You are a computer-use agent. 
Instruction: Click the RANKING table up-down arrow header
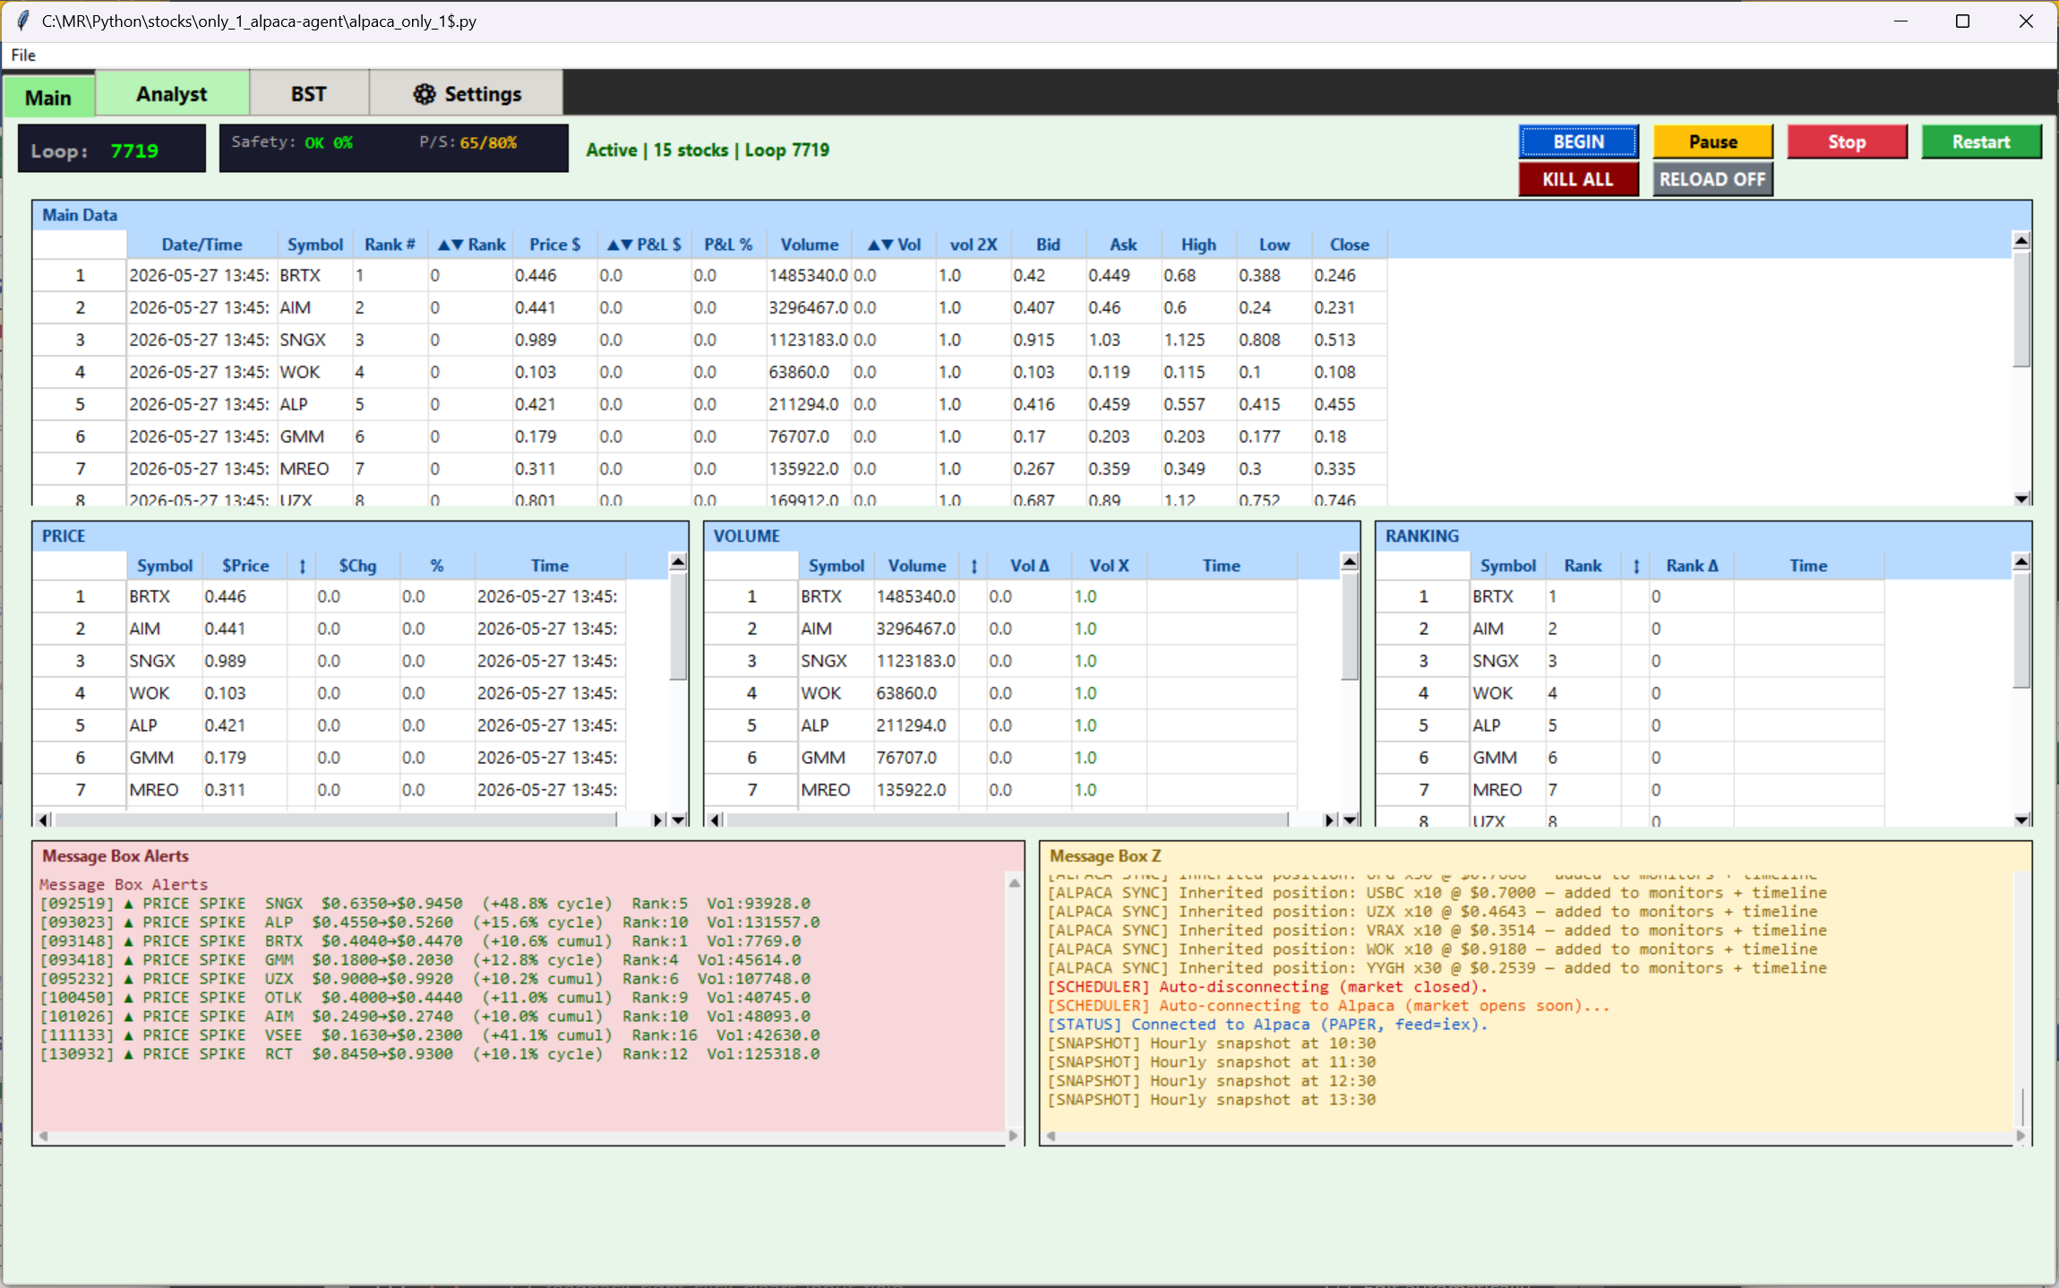tap(1635, 566)
